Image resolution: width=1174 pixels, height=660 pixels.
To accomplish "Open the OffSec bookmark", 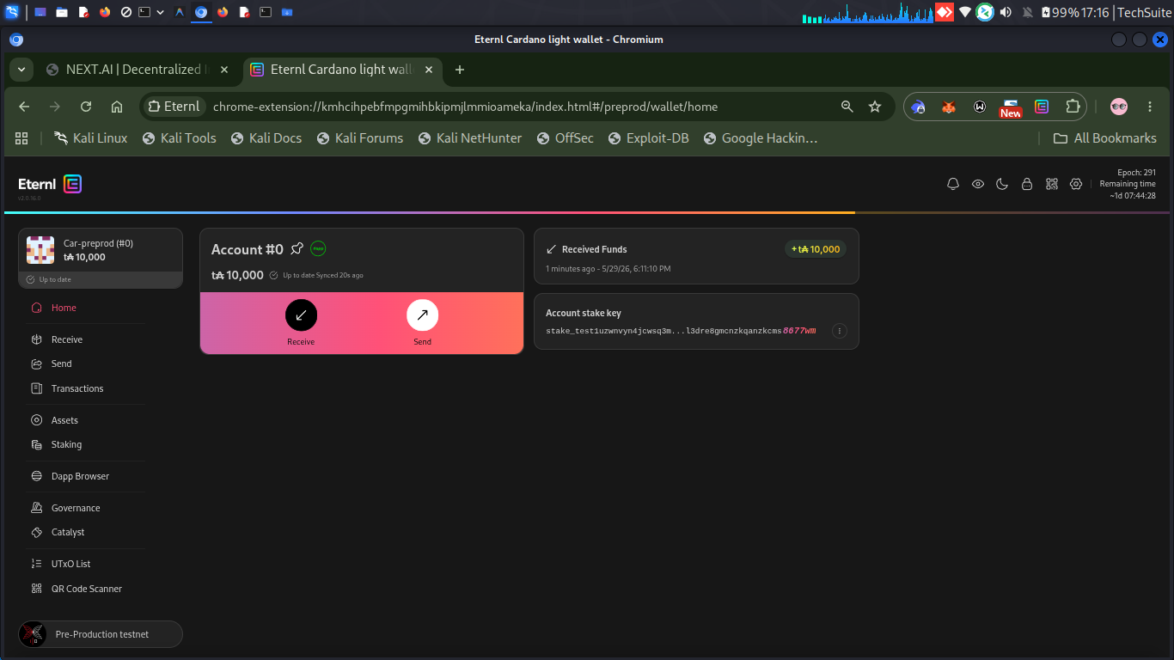I will click(565, 138).
